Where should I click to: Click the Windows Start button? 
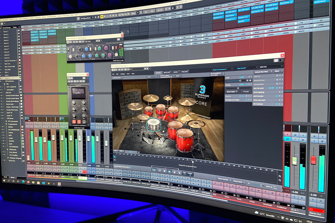pos(4,181)
